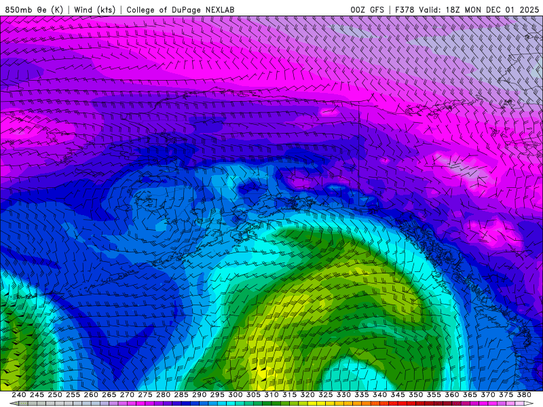The width and height of the screenshot is (543, 407).
Task: Select the 310 scale label
Action: point(271,395)
